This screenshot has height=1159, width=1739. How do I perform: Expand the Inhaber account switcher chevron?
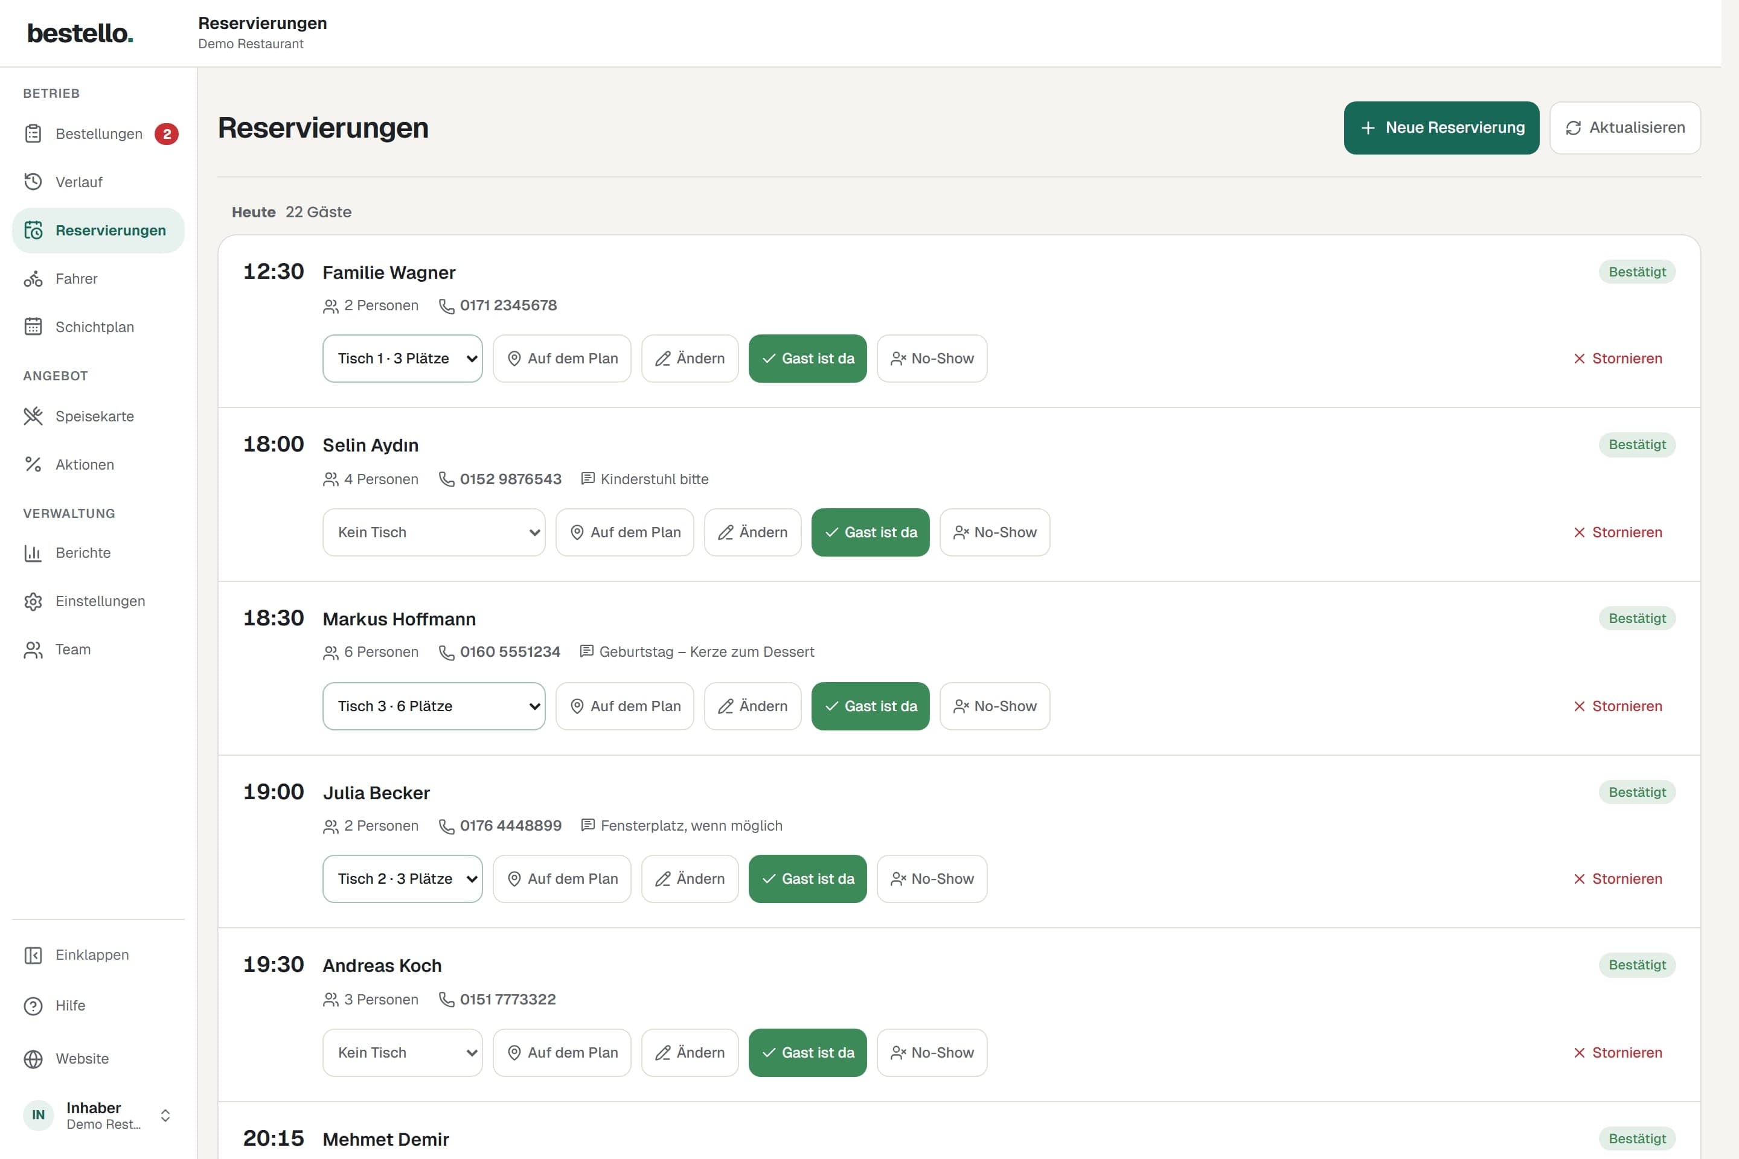[x=165, y=1116]
